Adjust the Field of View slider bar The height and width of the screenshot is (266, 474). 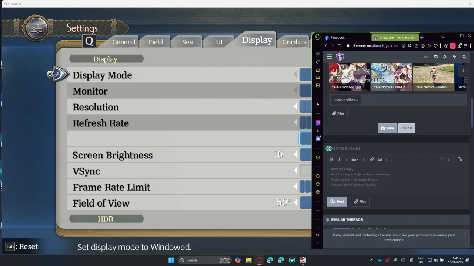click(x=306, y=203)
